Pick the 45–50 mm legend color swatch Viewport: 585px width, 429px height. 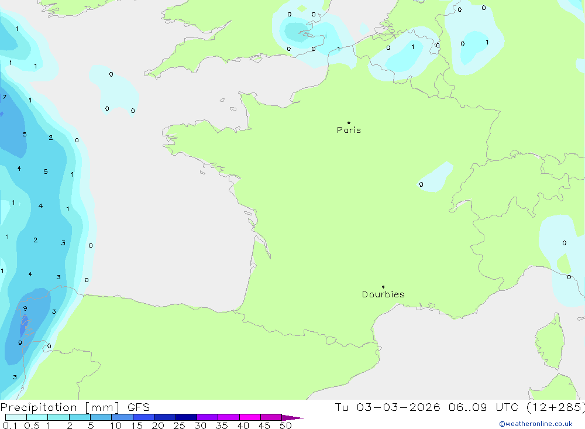point(271,417)
